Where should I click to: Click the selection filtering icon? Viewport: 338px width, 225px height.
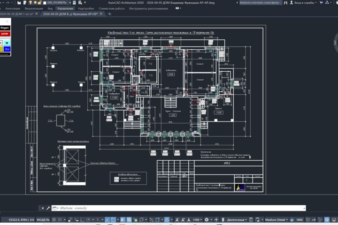pos(158,220)
